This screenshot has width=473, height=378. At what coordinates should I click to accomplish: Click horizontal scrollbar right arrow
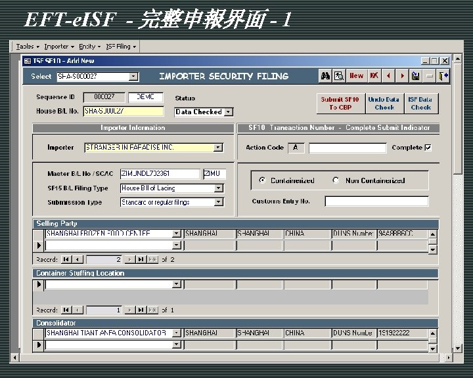click(x=449, y=358)
